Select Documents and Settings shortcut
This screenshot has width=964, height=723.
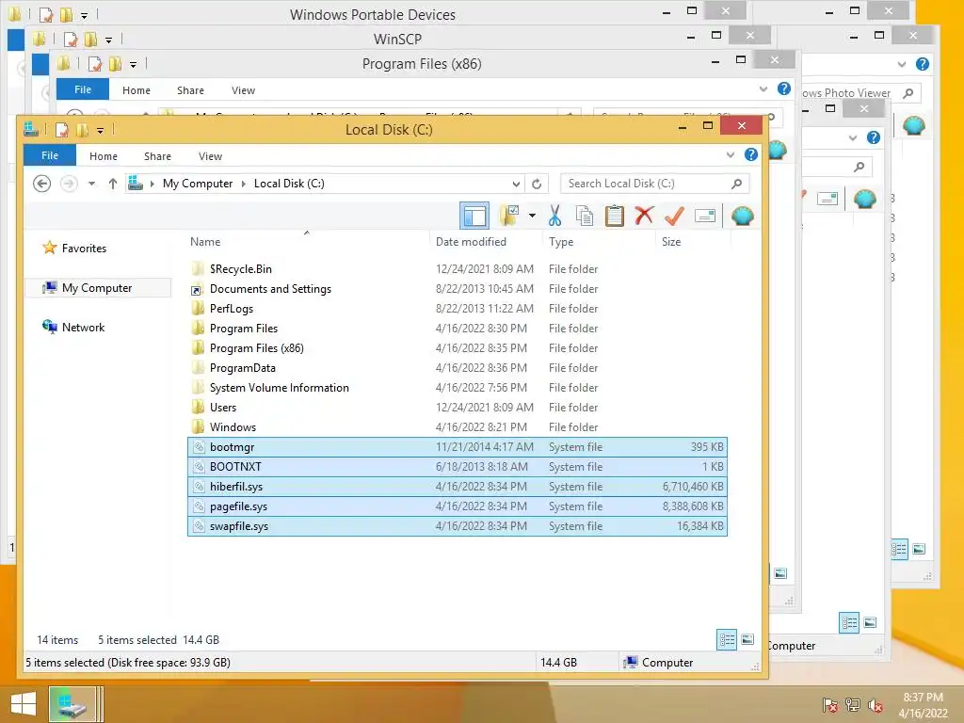tap(458, 288)
